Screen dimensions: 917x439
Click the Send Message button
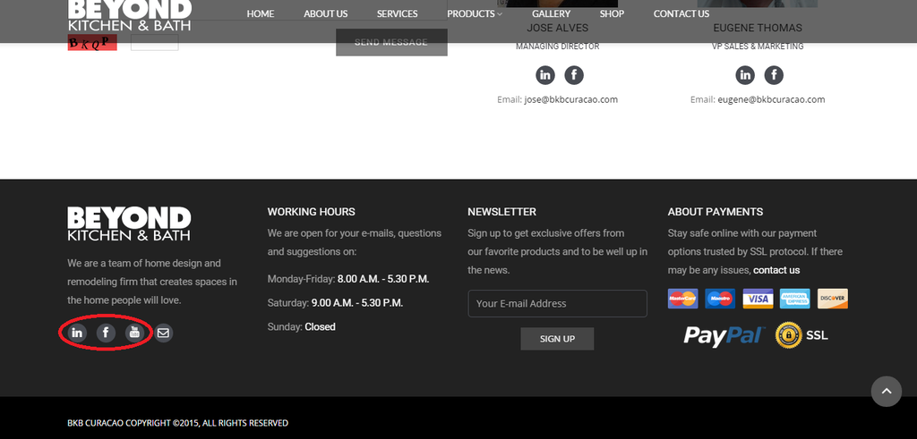click(x=391, y=42)
